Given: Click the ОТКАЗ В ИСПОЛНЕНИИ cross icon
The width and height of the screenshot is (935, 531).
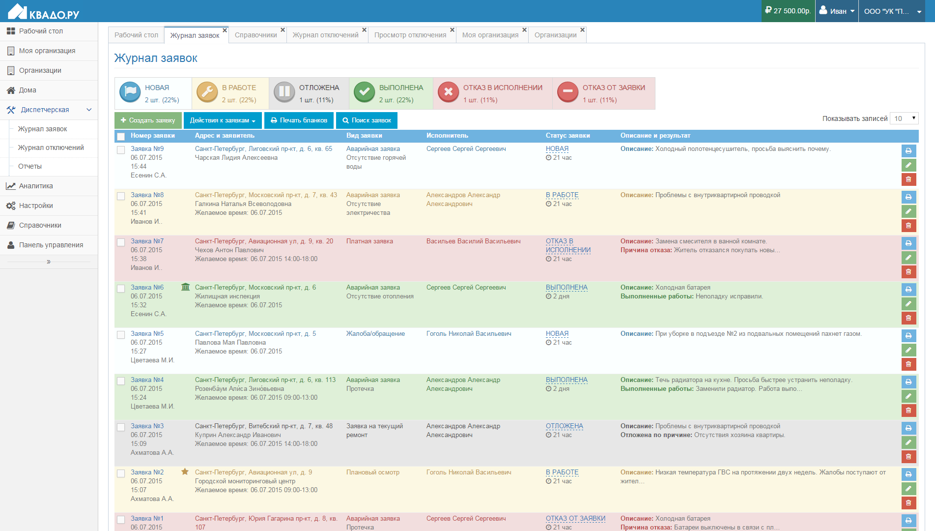Looking at the screenshot, I should tap(449, 92).
